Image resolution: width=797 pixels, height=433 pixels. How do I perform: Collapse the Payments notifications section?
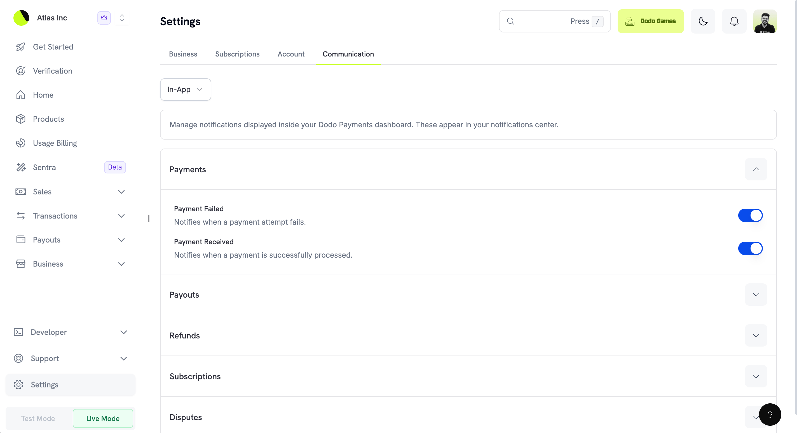pos(756,169)
